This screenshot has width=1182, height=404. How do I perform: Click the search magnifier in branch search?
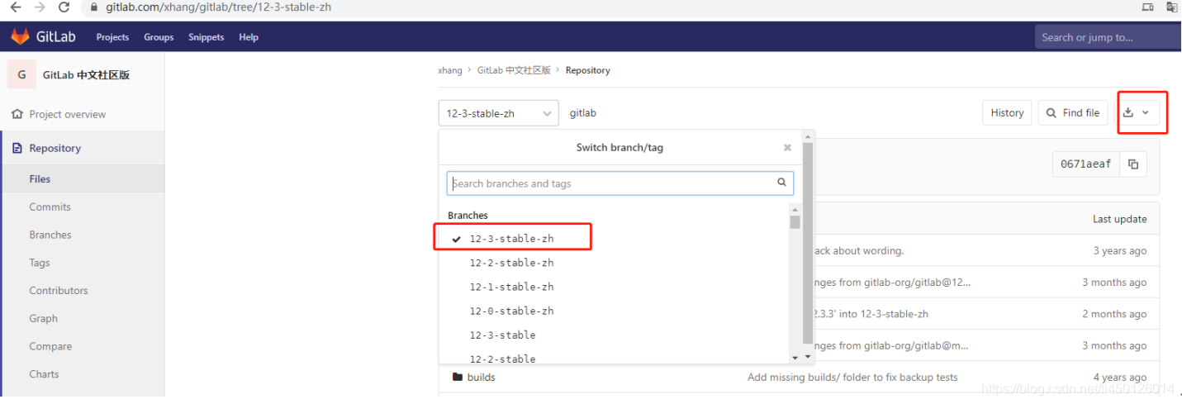click(x=781, y=183)
